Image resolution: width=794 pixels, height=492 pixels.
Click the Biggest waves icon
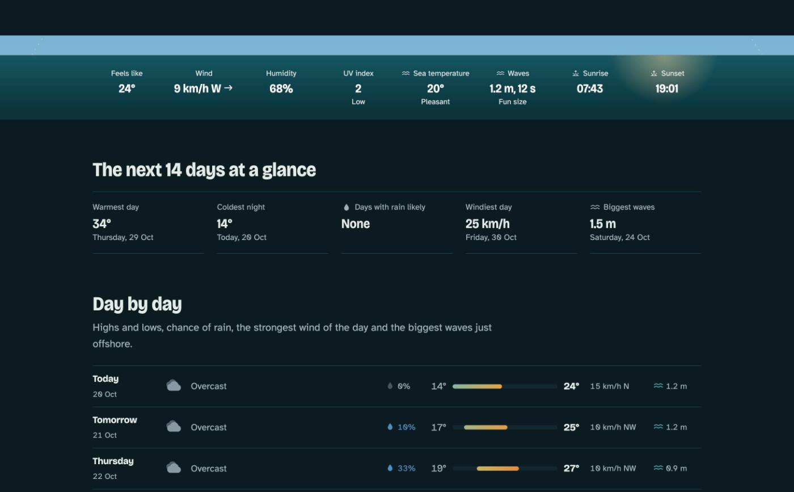pos(595,207)
